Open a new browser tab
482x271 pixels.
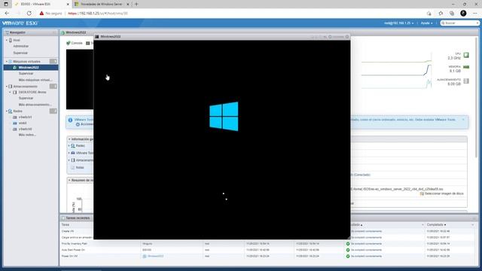coord(136,5)
